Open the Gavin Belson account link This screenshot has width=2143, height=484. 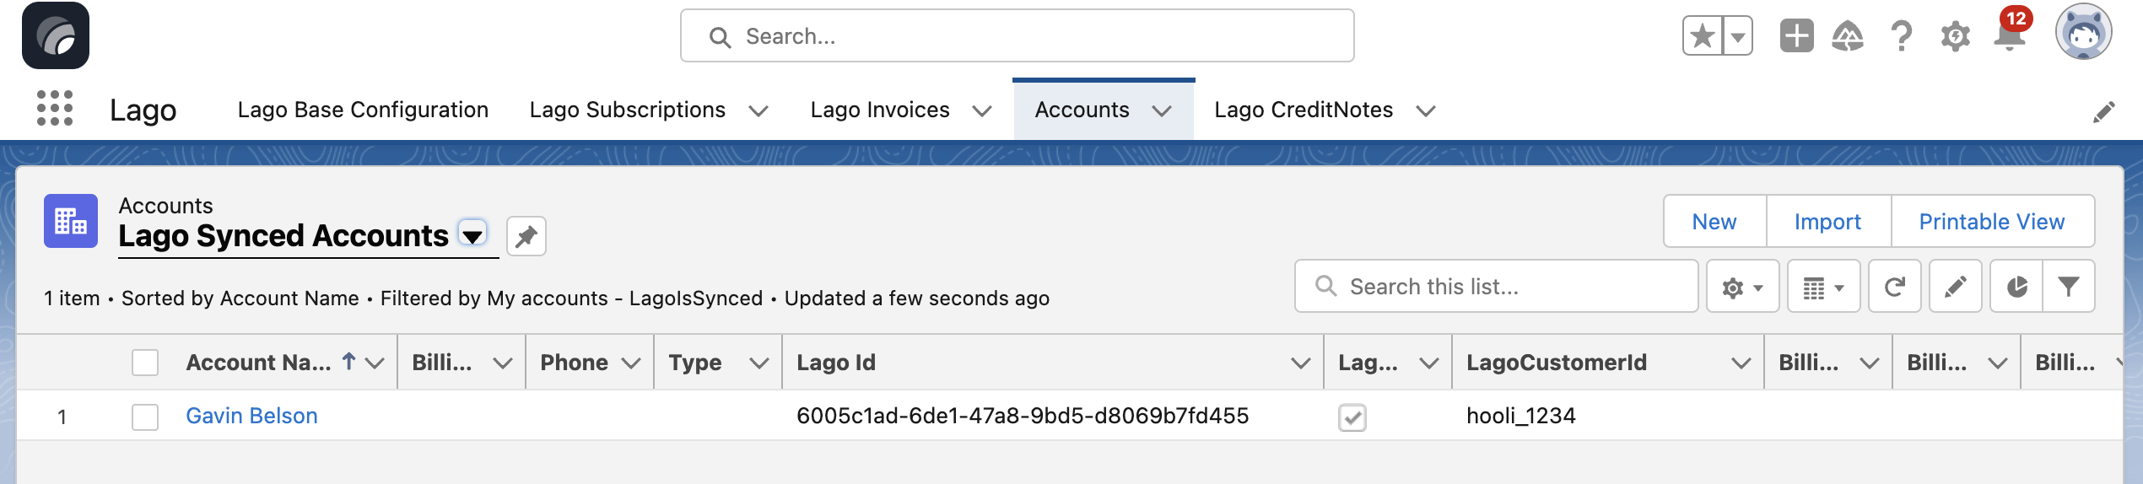(x=251, y=416)
